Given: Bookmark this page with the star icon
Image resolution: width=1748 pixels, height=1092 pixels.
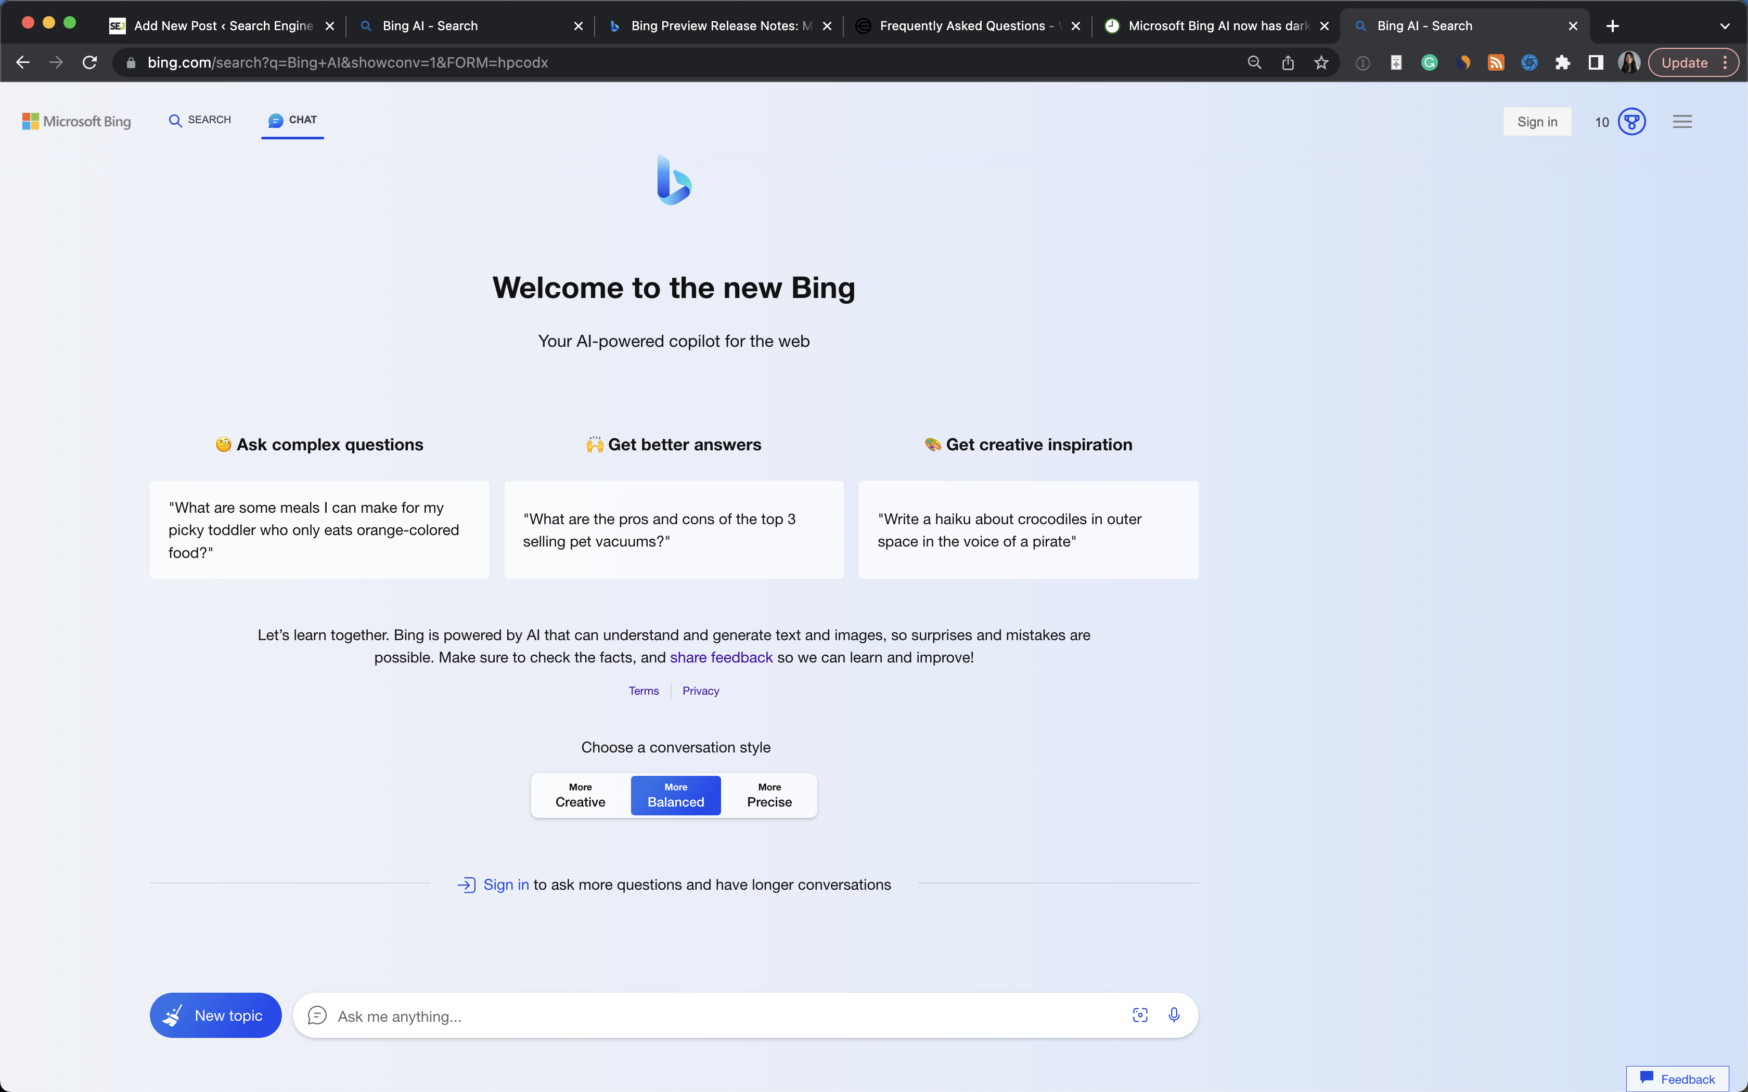Looking at the screenshot, I should tap(1321, 62).
